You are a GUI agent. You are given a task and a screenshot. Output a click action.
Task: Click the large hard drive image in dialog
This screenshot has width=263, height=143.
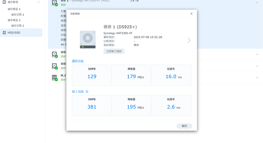88,40
